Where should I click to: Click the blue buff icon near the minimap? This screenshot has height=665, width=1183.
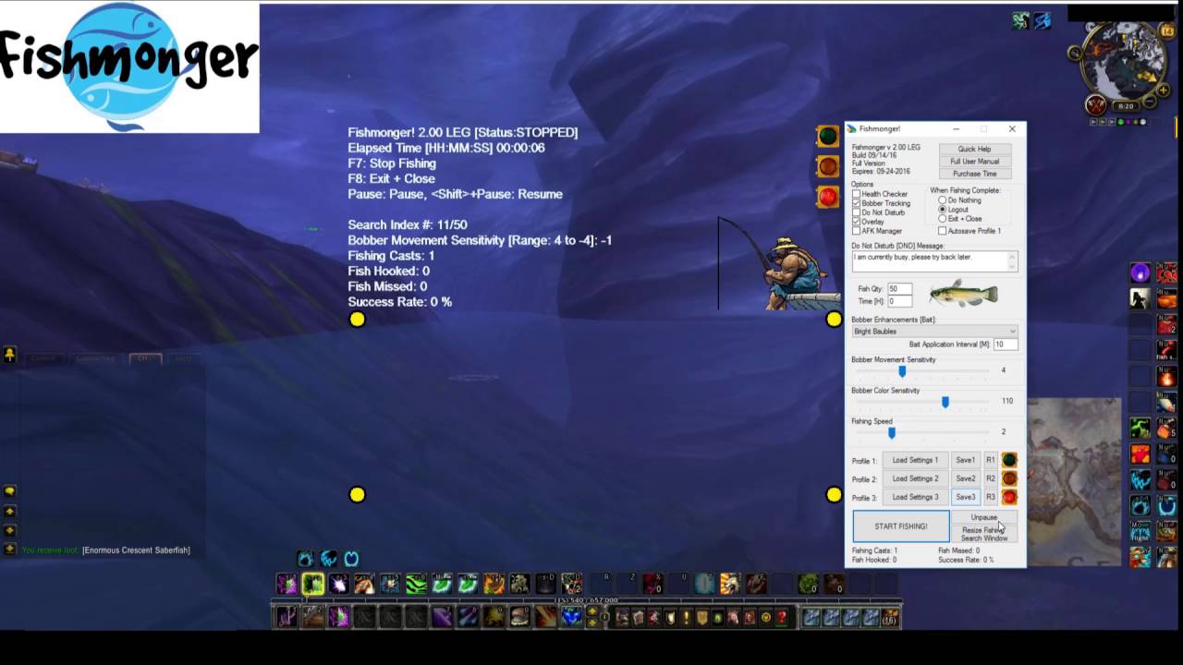tap(1043, 20)
